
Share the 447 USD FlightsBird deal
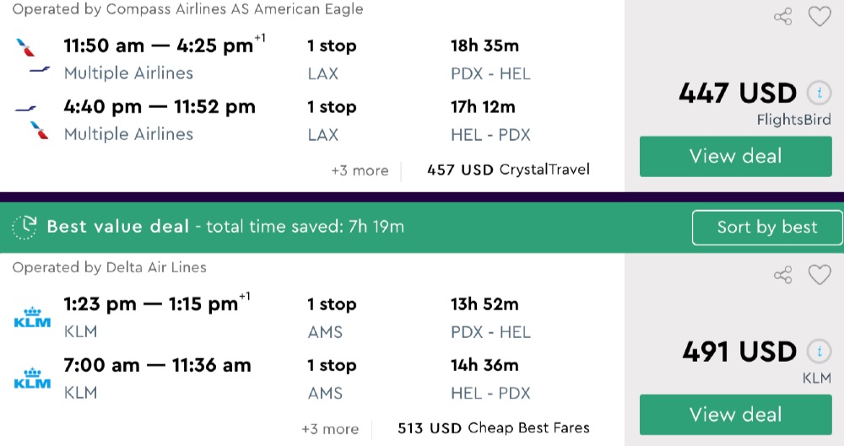(783, 16)
